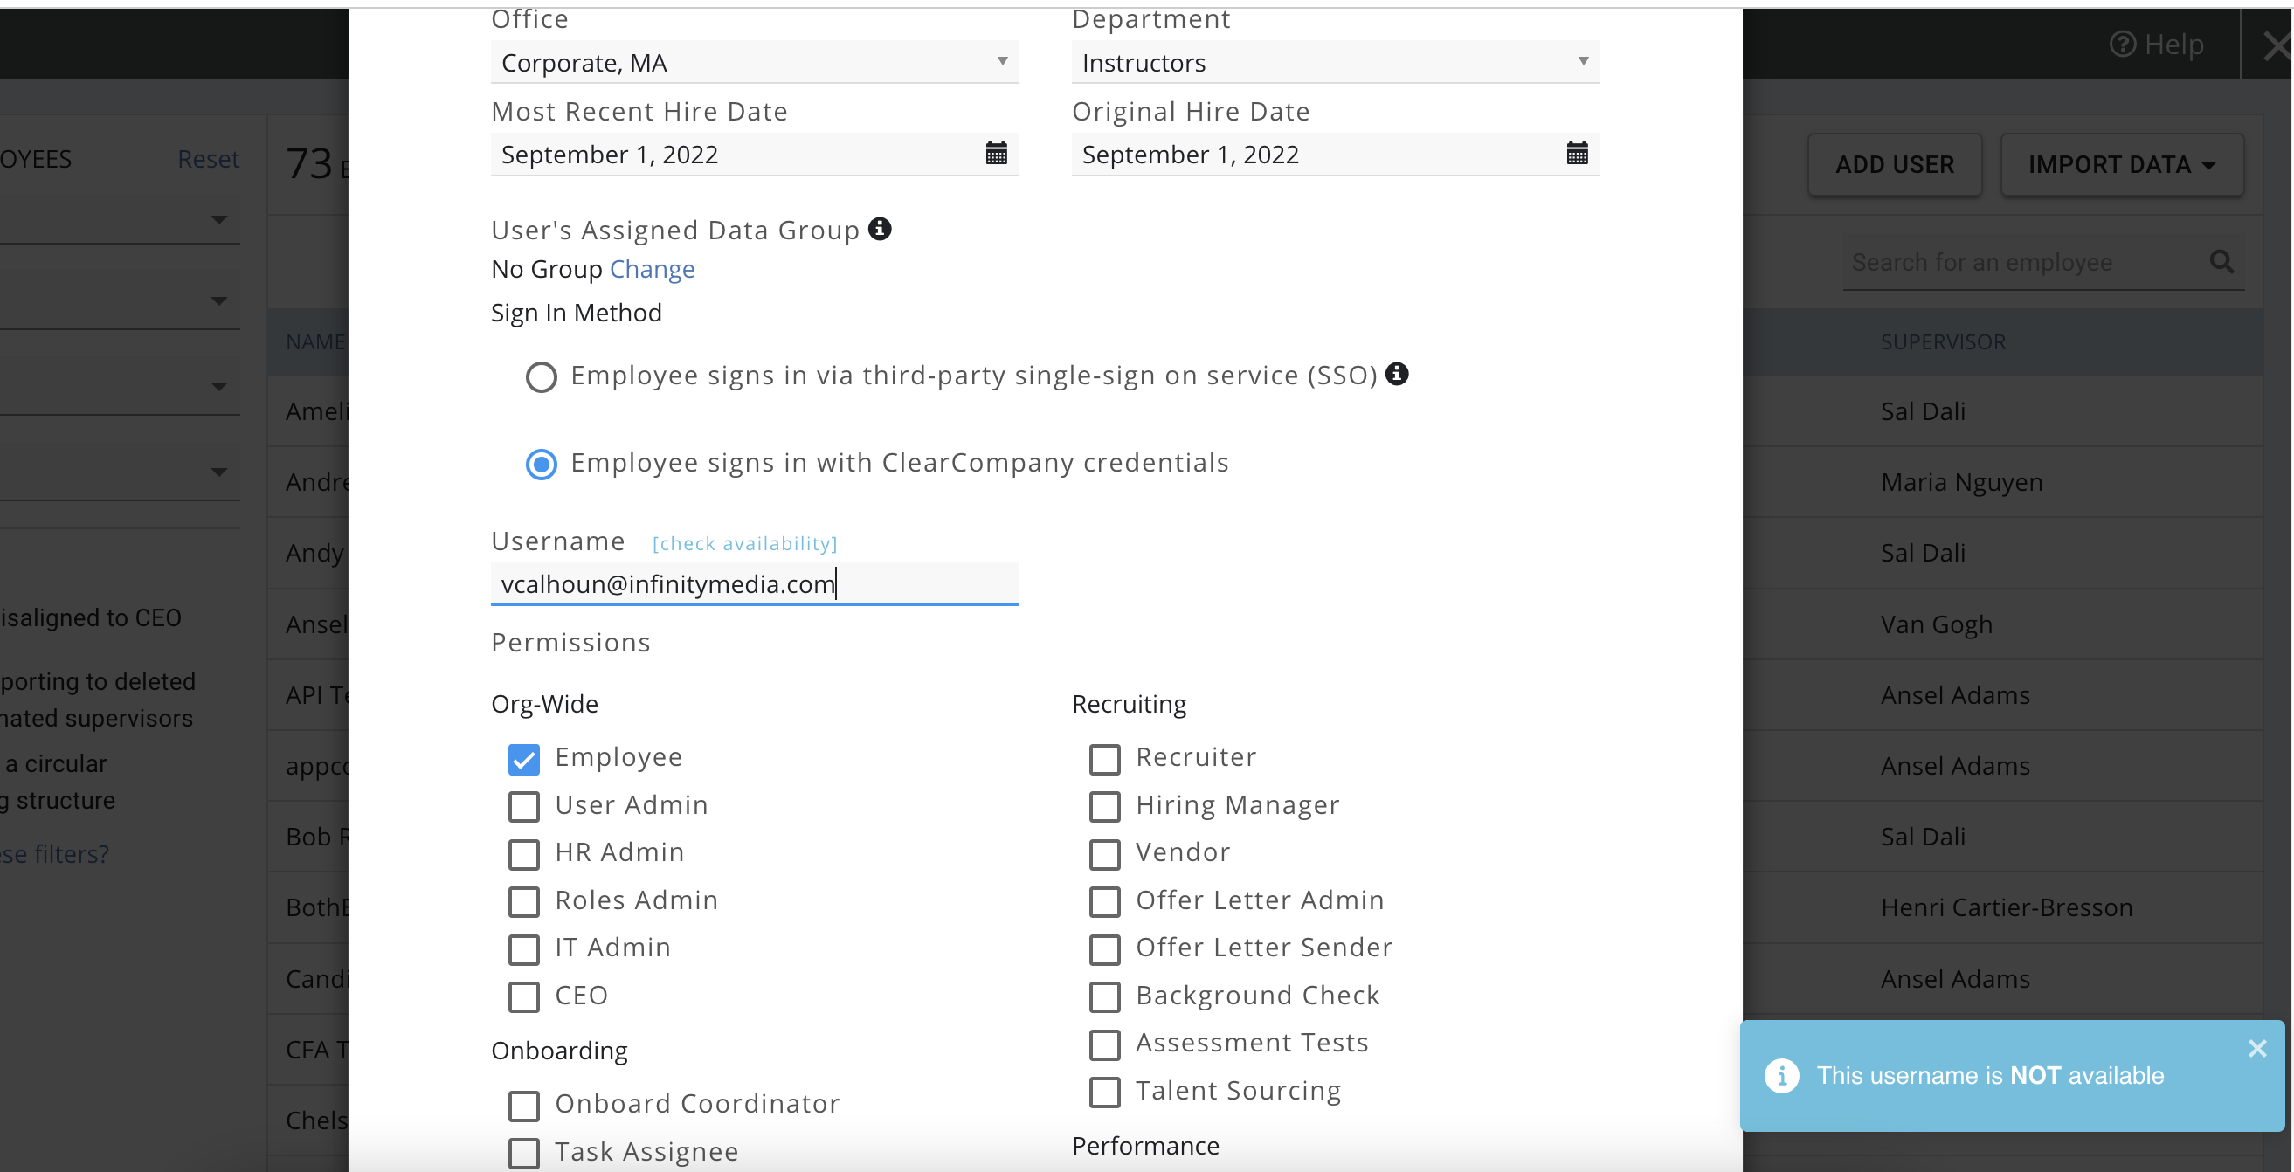This screenshot has width=2294, height=1172.
Task: Expand the second filter dropdown in sidebar
Action: tap(120, 301)
